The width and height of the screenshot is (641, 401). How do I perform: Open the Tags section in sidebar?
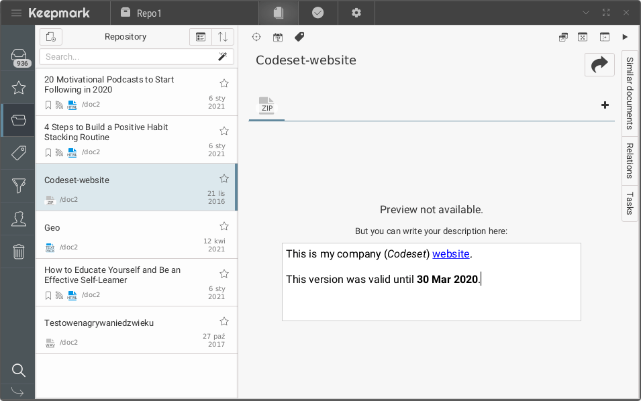[x=19, y=153]
